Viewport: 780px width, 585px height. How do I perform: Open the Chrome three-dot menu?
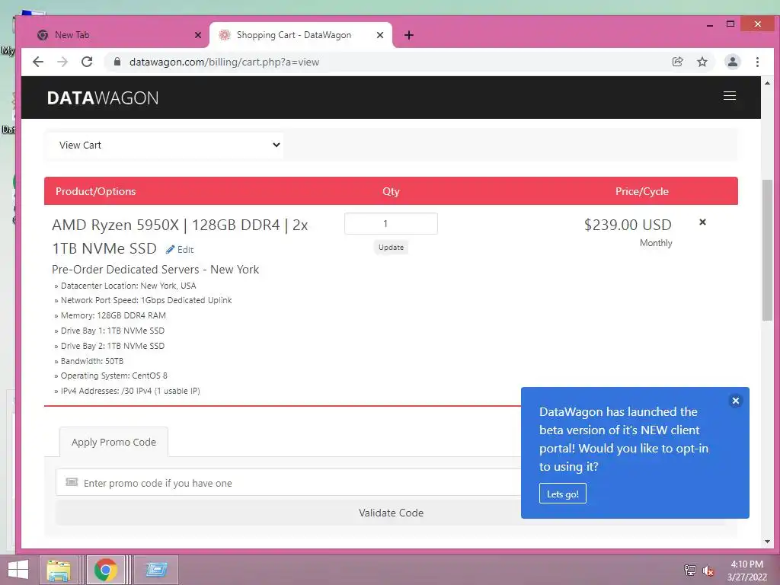[757, 62]
